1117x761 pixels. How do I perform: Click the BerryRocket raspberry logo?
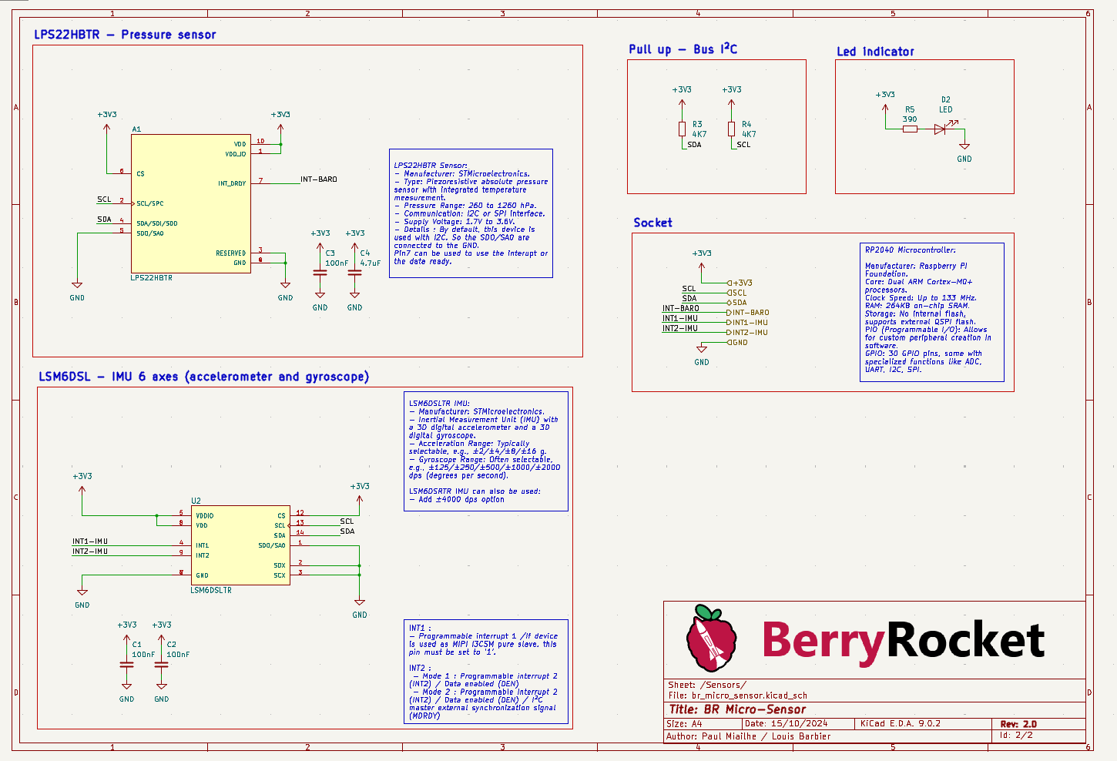click(x=710, y=638)
